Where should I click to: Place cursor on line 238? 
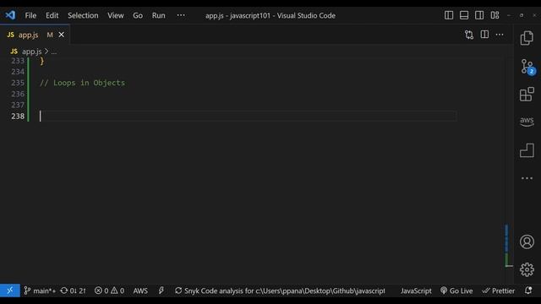click(x=249, y=117)
